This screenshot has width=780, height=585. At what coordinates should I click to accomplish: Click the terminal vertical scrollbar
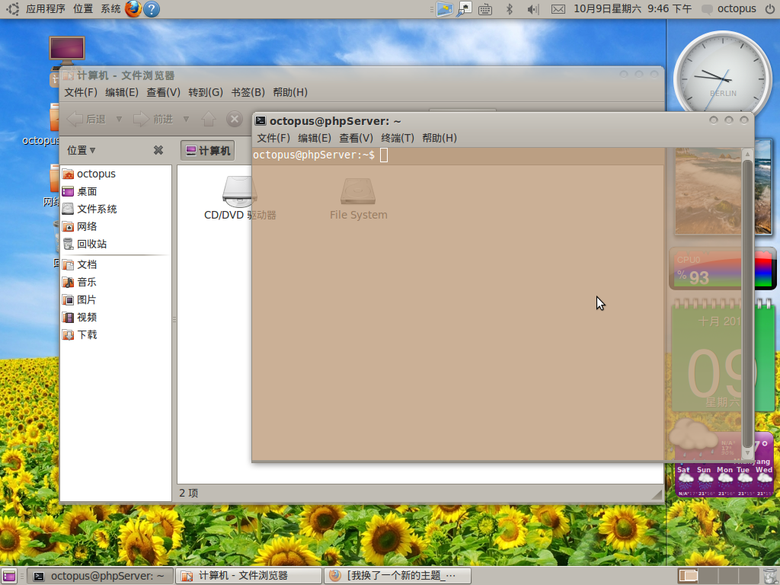click(x=747, y=302)
